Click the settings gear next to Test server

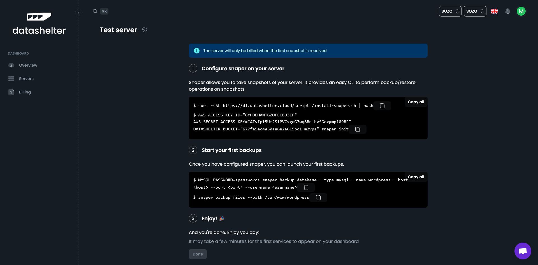[x=144, y=30]
